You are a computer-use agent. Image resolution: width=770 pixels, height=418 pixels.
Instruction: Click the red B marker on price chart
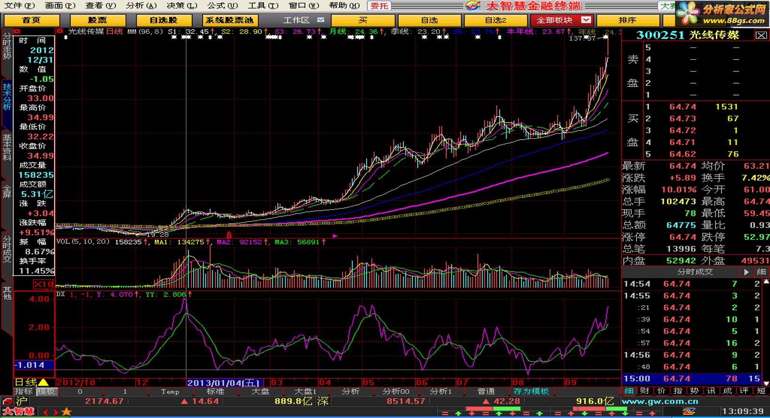(229, 235)
